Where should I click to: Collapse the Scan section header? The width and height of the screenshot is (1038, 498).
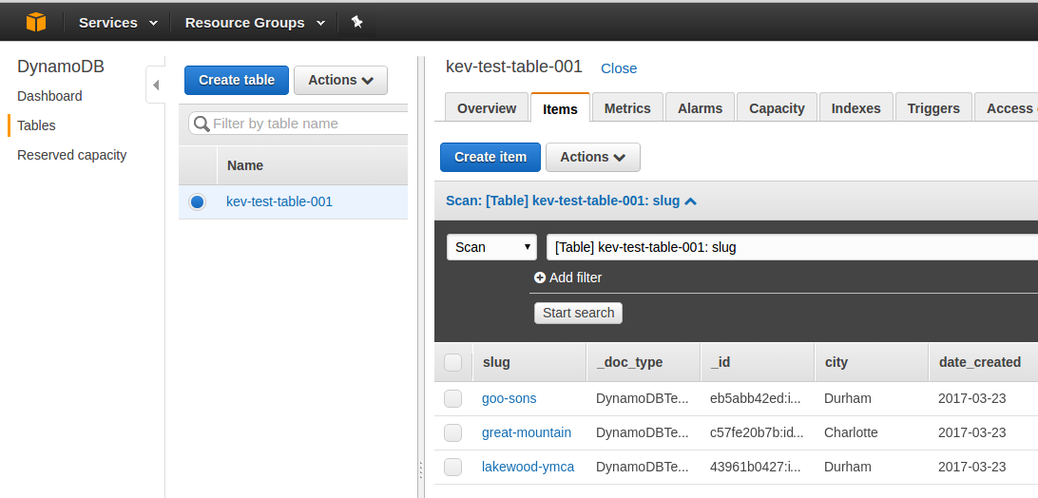[x=570, y=201]
